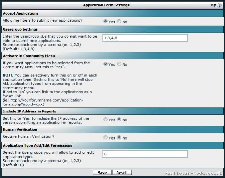
Task: Choose No for Activate in Community Menu
Action: click(119, 64)
